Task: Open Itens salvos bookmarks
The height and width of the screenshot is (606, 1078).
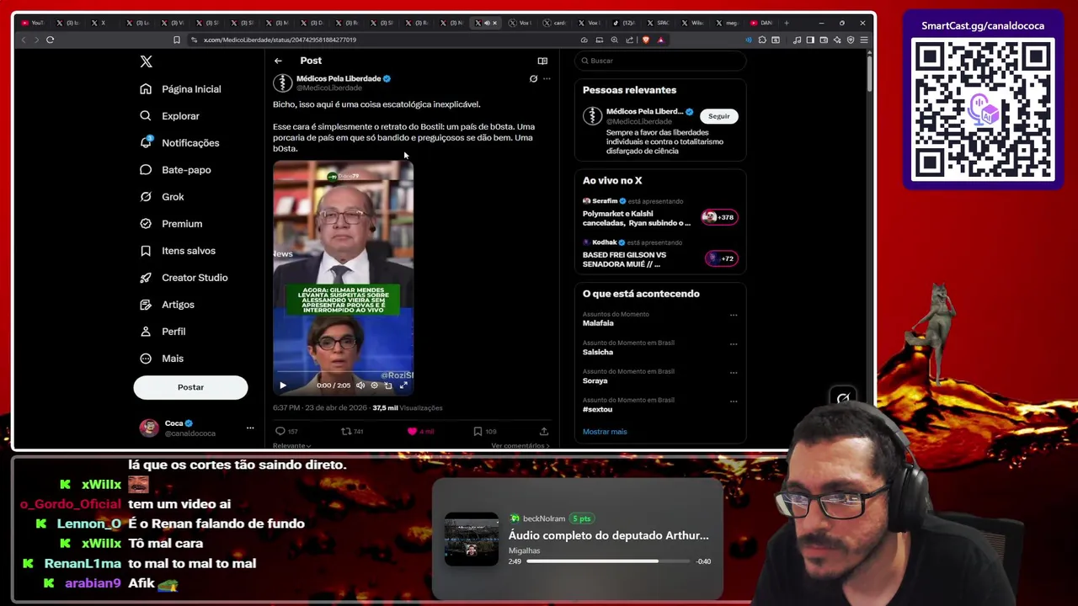Action: coord(178,250)
